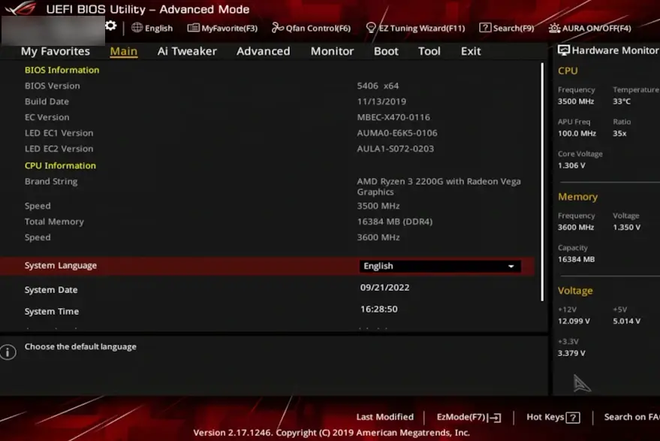Viewport: 660px width, 441px height.
Task: Click Search on FAQ link
Action: 631,417
